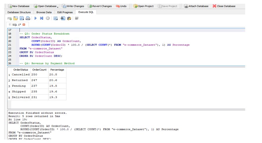This screenshot has height=143, width=262.
Task: Click the GROUP BY OrderStatus line in editor
Action: (37, 52)
